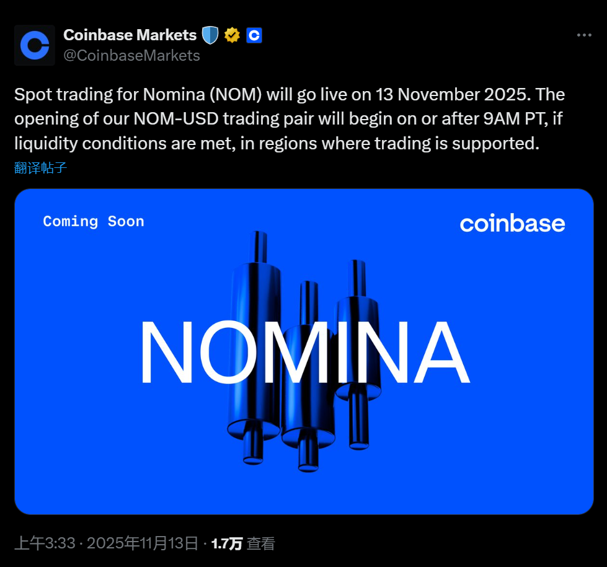Click the square Coinbase affiliate badge
The height and width of the screenshot is (567, 607).
(x=254, y=35)
